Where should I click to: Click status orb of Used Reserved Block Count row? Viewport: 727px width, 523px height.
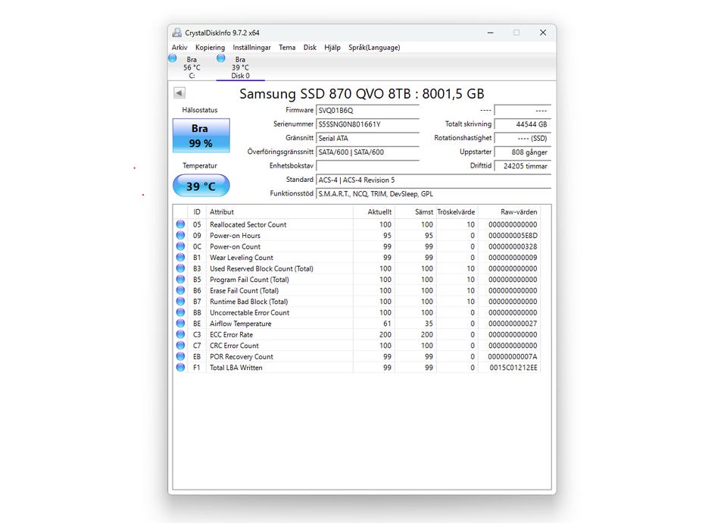pyautogui.click(x=180, y=268)
